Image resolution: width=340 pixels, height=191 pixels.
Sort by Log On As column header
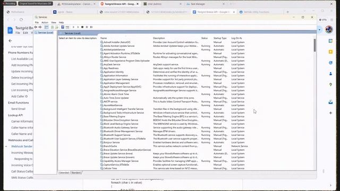[236, 38]
